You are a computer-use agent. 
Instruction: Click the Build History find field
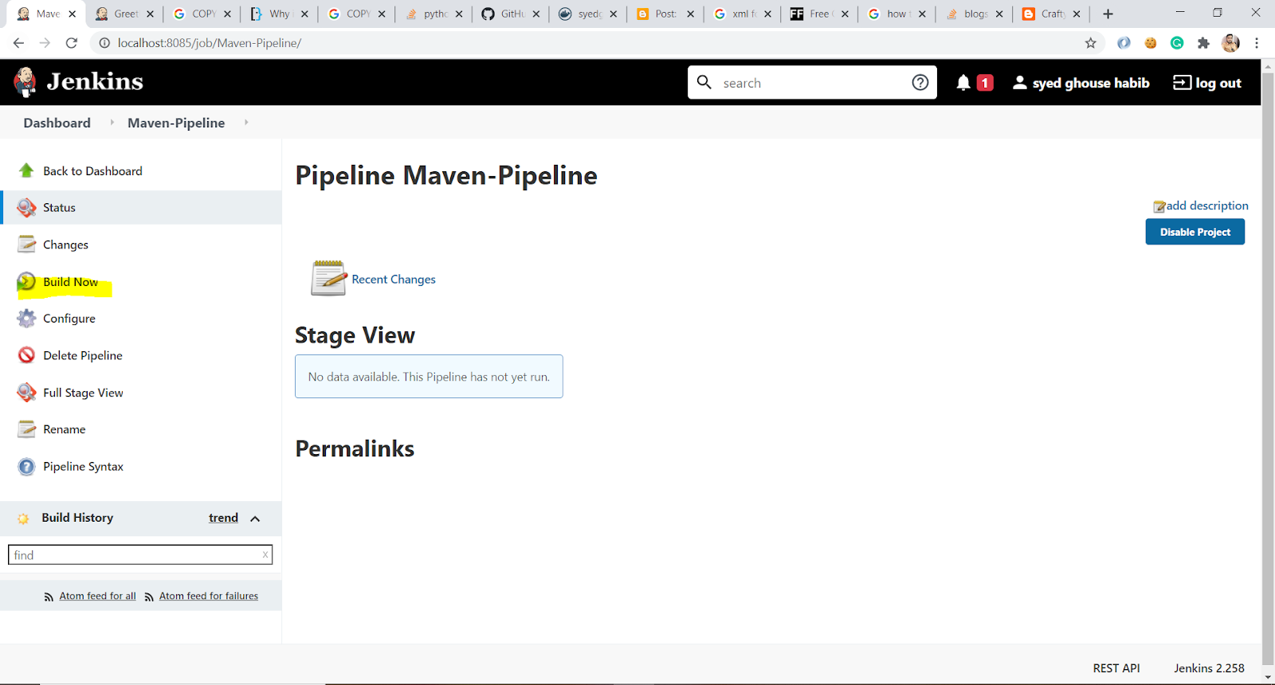click(x=140, y=555)
